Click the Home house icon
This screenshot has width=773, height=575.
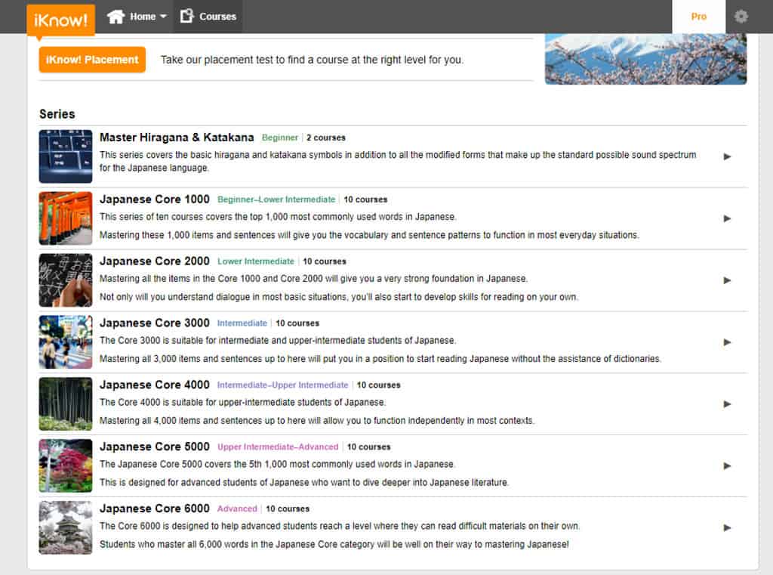[x=115, y=15]
